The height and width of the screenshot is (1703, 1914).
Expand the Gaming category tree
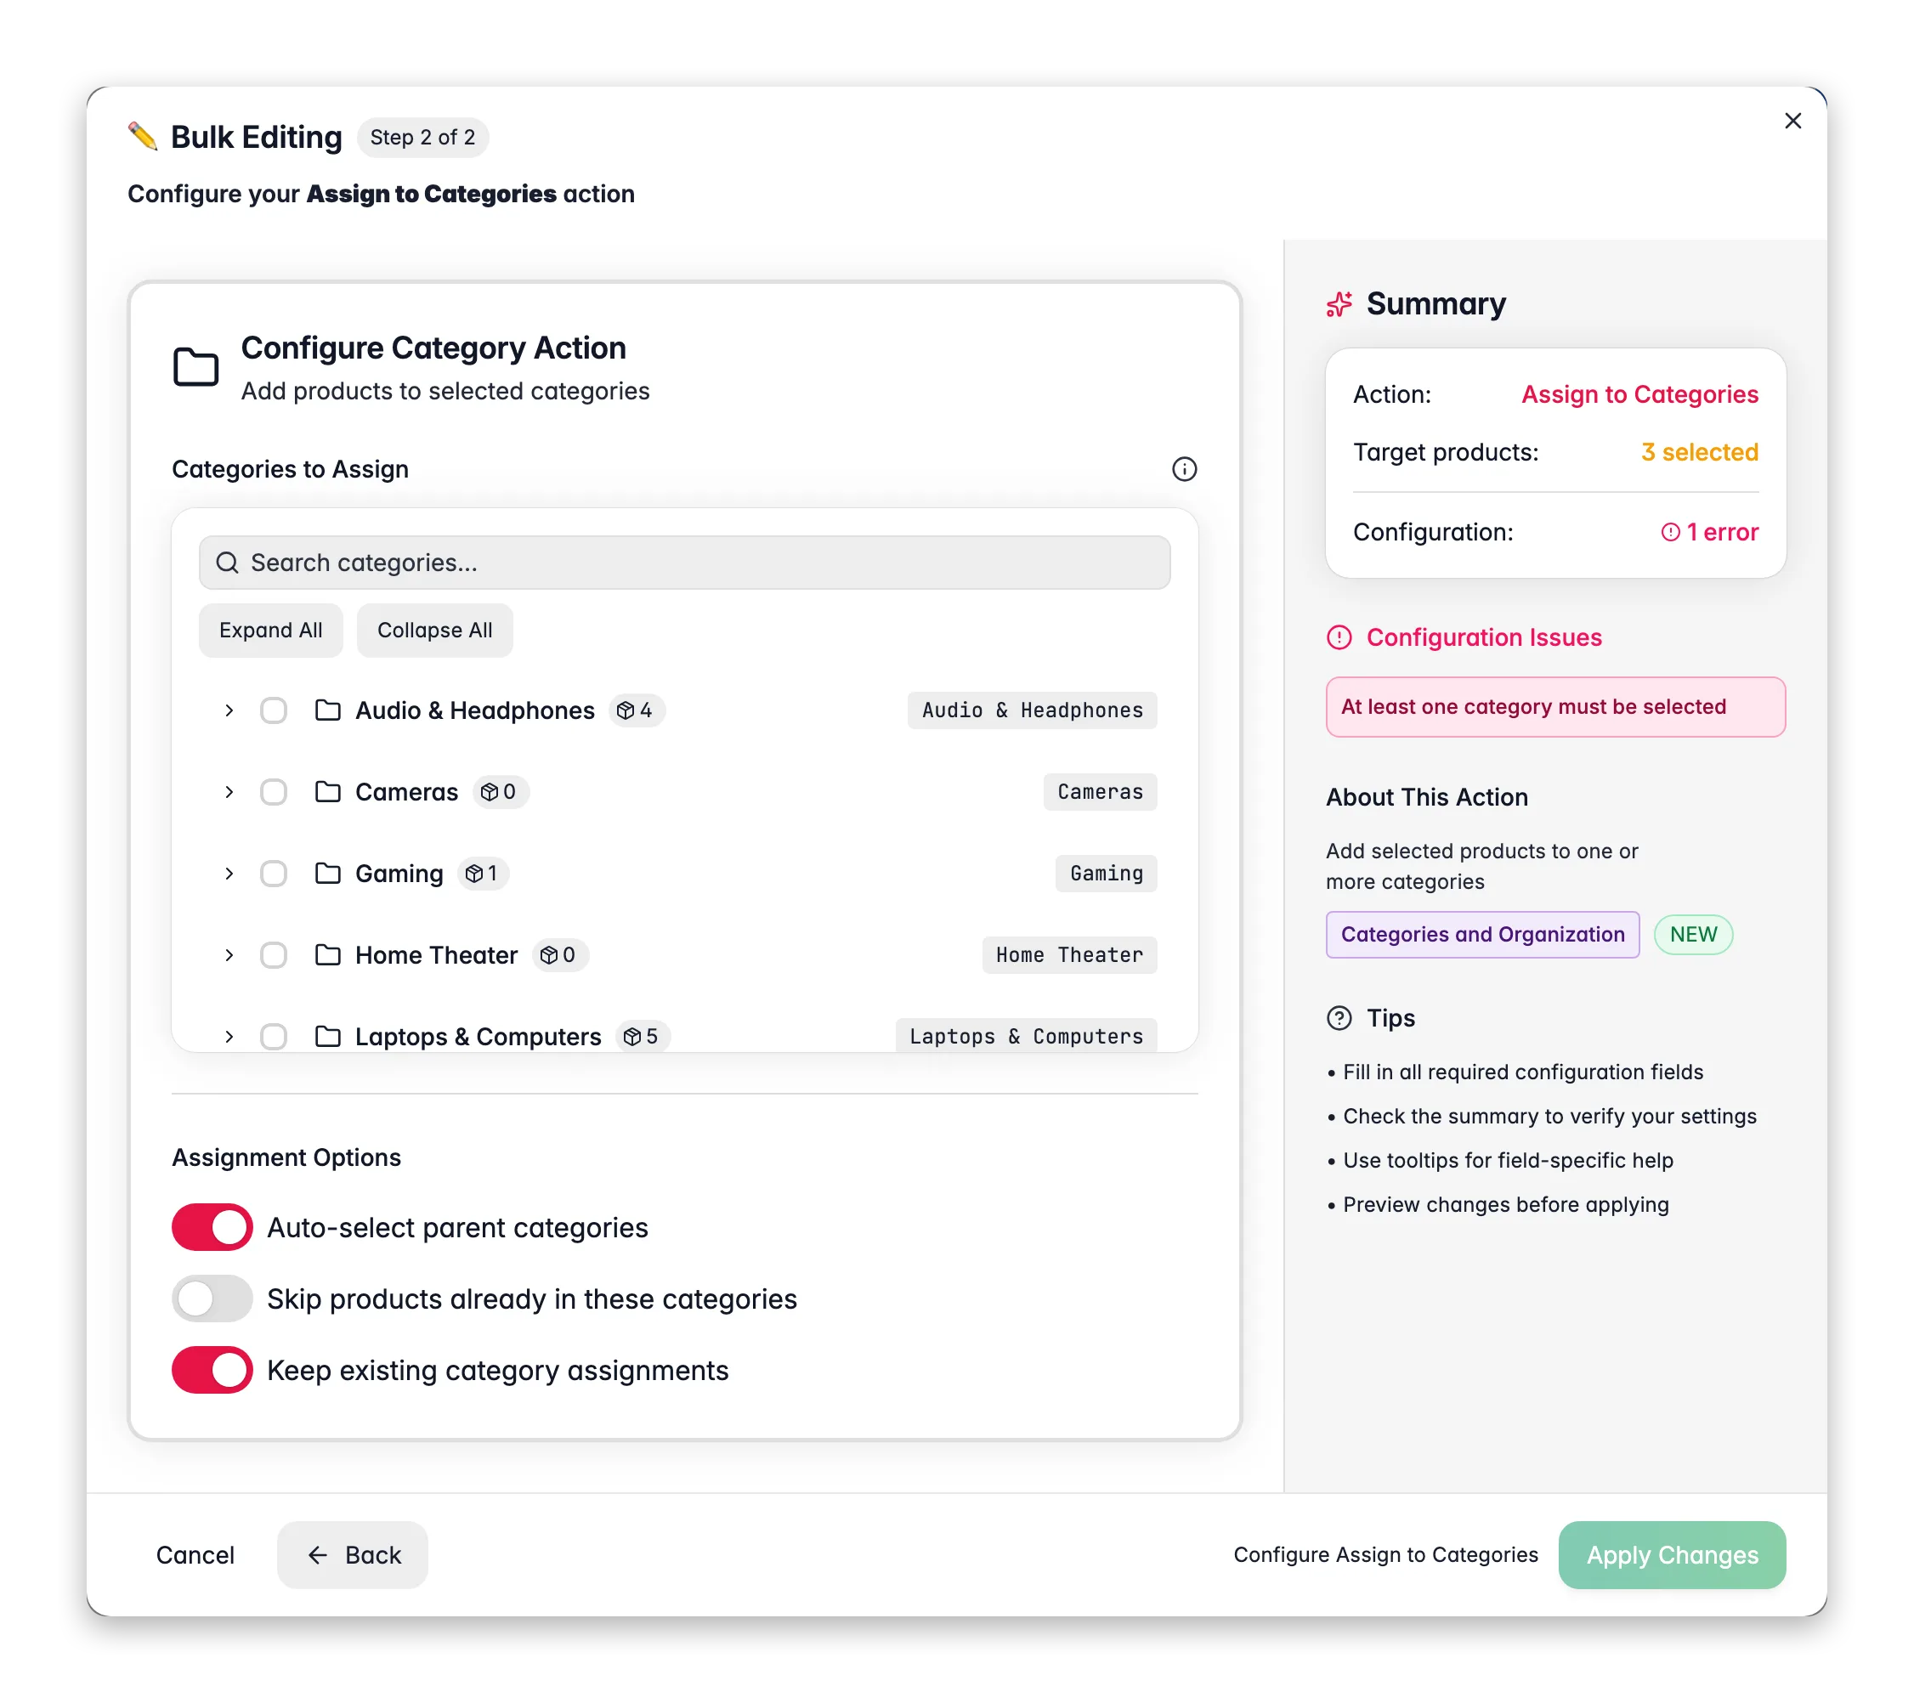(x=229, y=874)
